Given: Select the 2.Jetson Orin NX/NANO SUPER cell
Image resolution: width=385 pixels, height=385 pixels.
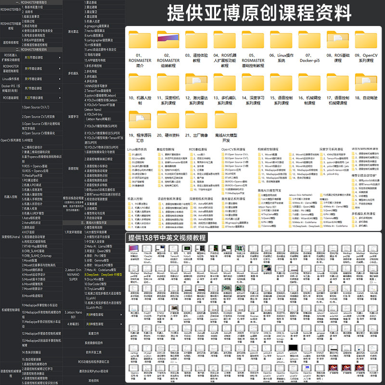Looking at the screenshot, I should coord(73,274).
